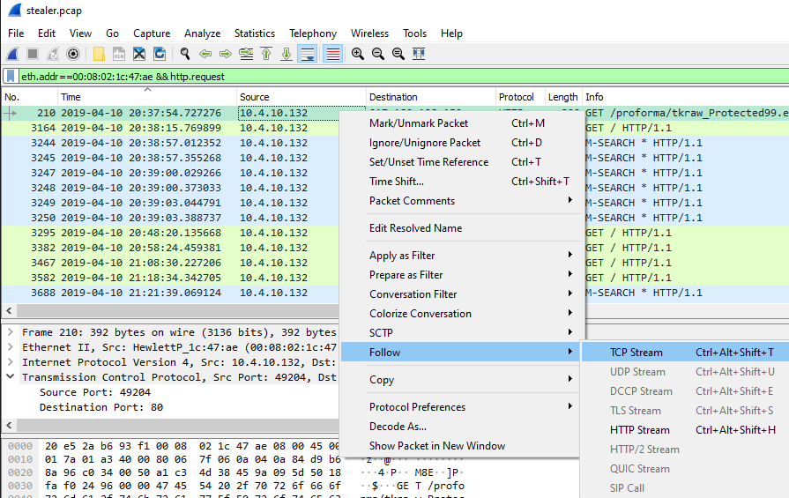
Task: Click the packet list left scroll arrow
Action: [x=9, y=310]
